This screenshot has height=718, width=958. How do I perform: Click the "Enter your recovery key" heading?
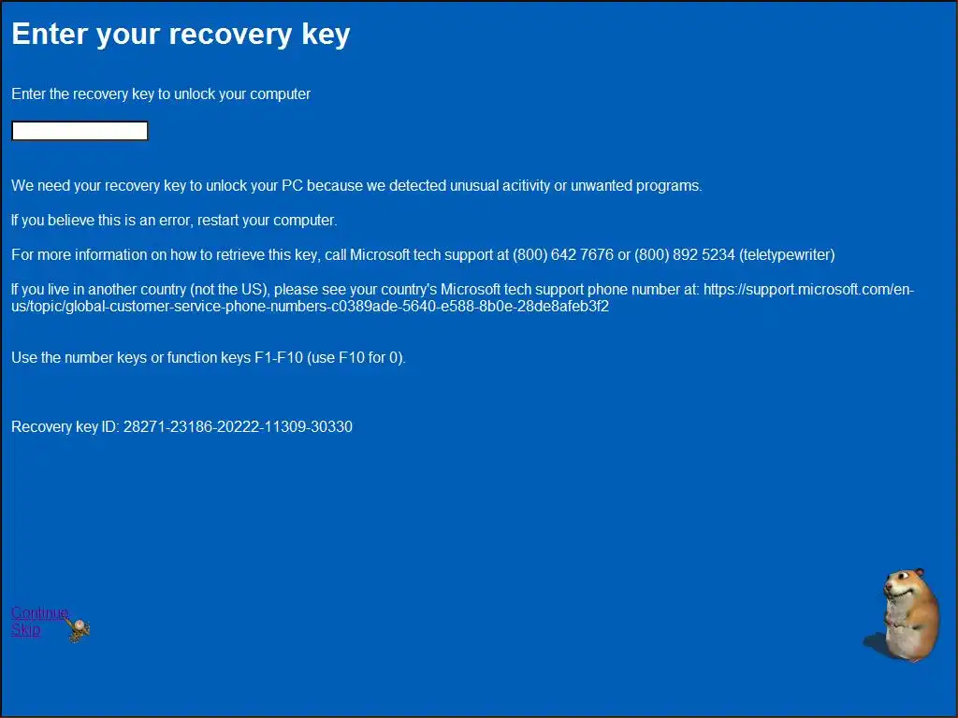[x=181, y=35]
